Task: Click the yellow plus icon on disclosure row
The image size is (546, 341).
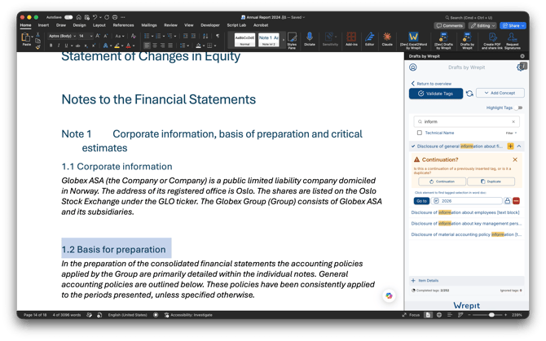Action: (510, 146)
